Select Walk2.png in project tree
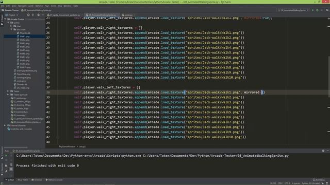Viewport: 330px width, 185px height. (x=24, y=40)
